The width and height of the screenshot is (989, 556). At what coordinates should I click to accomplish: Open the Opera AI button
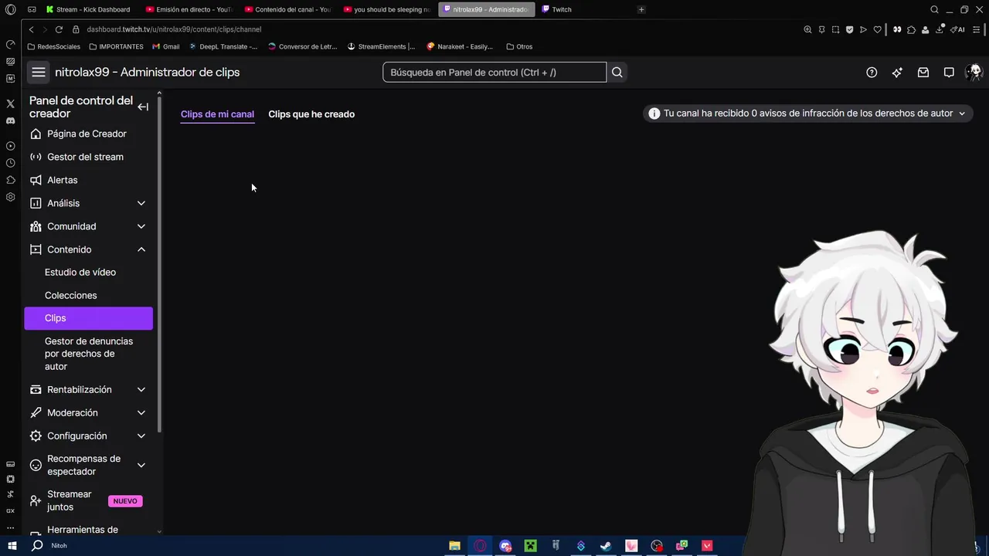pyautogui.click(x=957, y=29)
